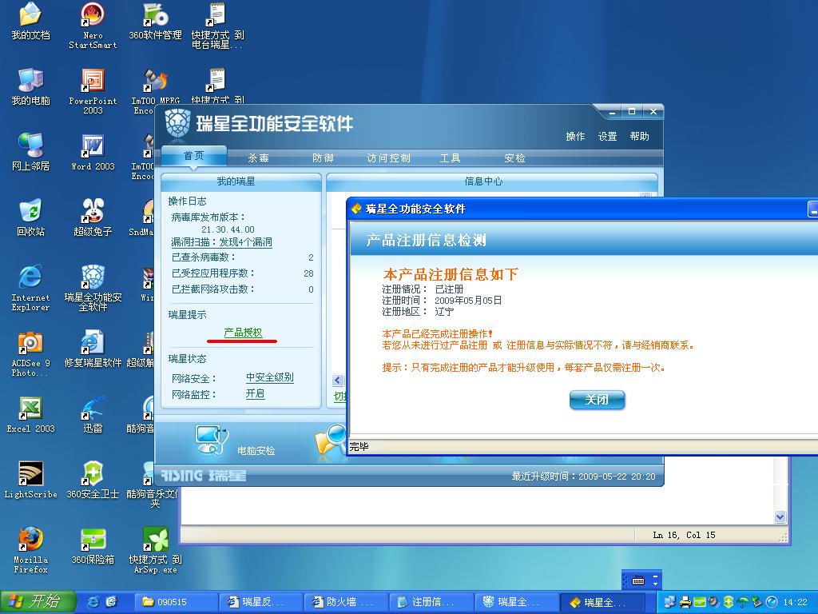Open 迅雷 desktop shortcut
818x614 pixels.
pos(93,415)
